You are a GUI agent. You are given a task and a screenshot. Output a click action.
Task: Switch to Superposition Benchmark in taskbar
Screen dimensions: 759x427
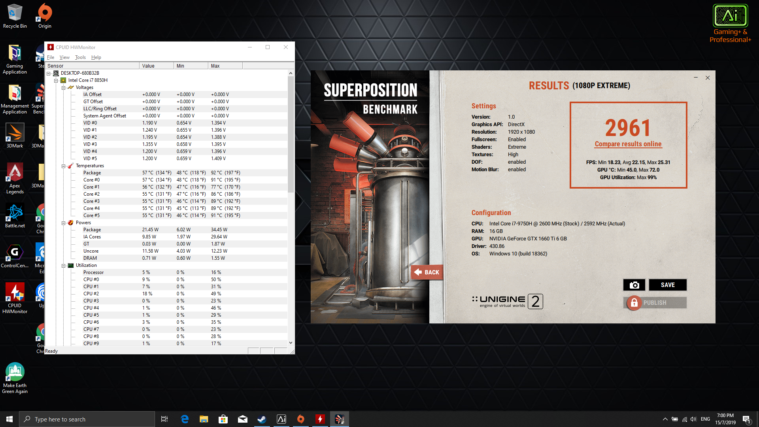point(340,419)
